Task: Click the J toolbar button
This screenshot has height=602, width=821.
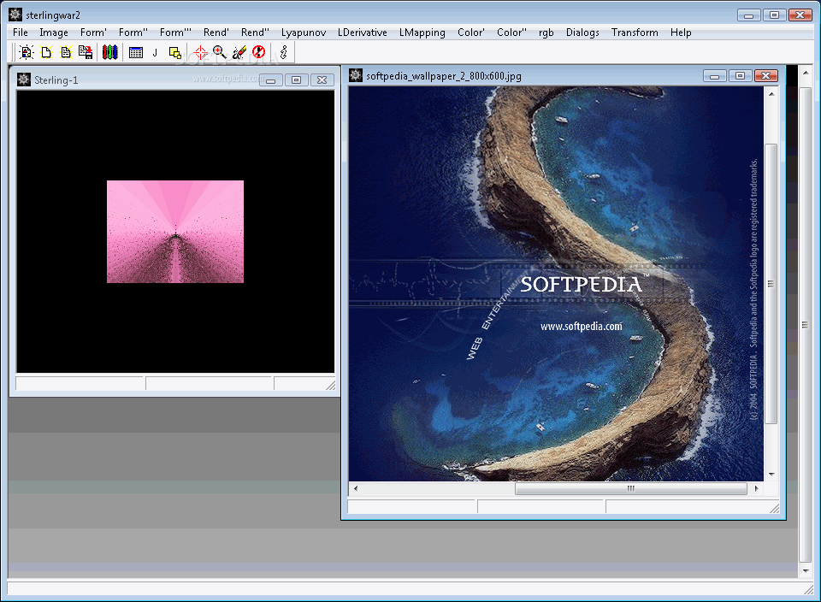Action: tap(155, 52)
